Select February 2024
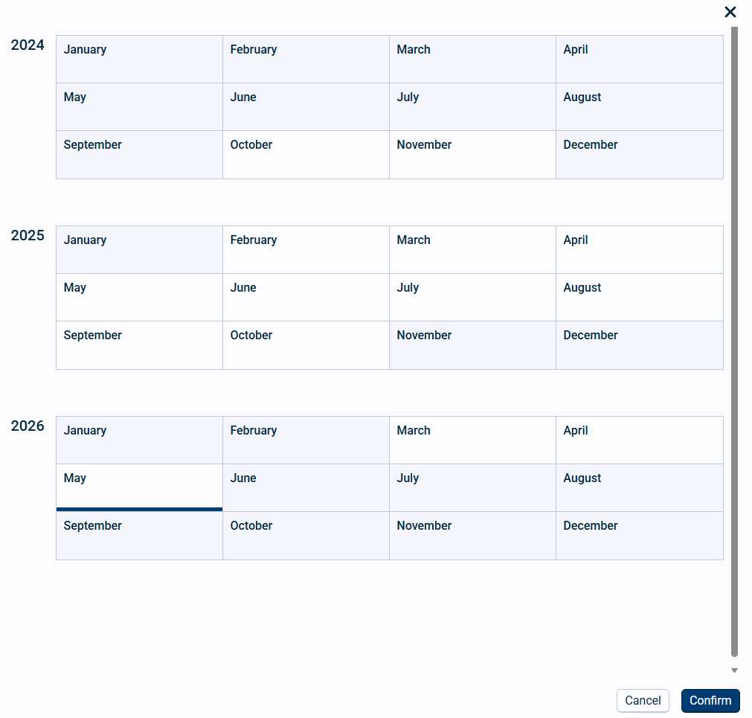752x718 pixels. point(306,59)
